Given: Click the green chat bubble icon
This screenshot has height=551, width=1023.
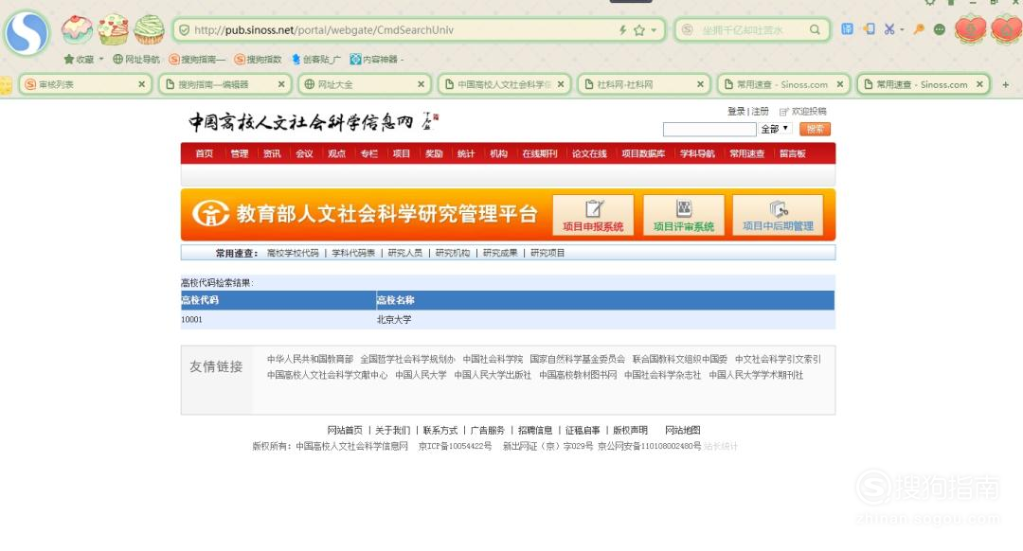Looking at the screenshot, I should pos(940,29).
